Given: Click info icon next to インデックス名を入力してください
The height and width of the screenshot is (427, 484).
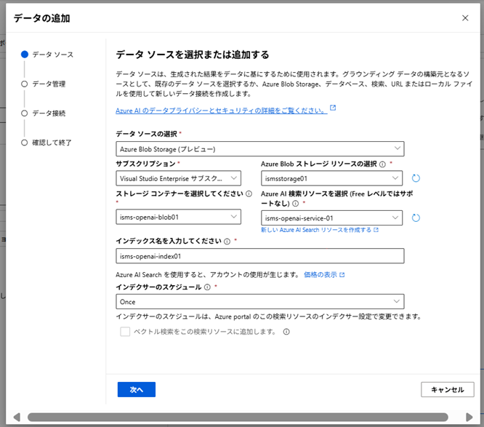Looking at the screenshot, I should click(227, 242).
